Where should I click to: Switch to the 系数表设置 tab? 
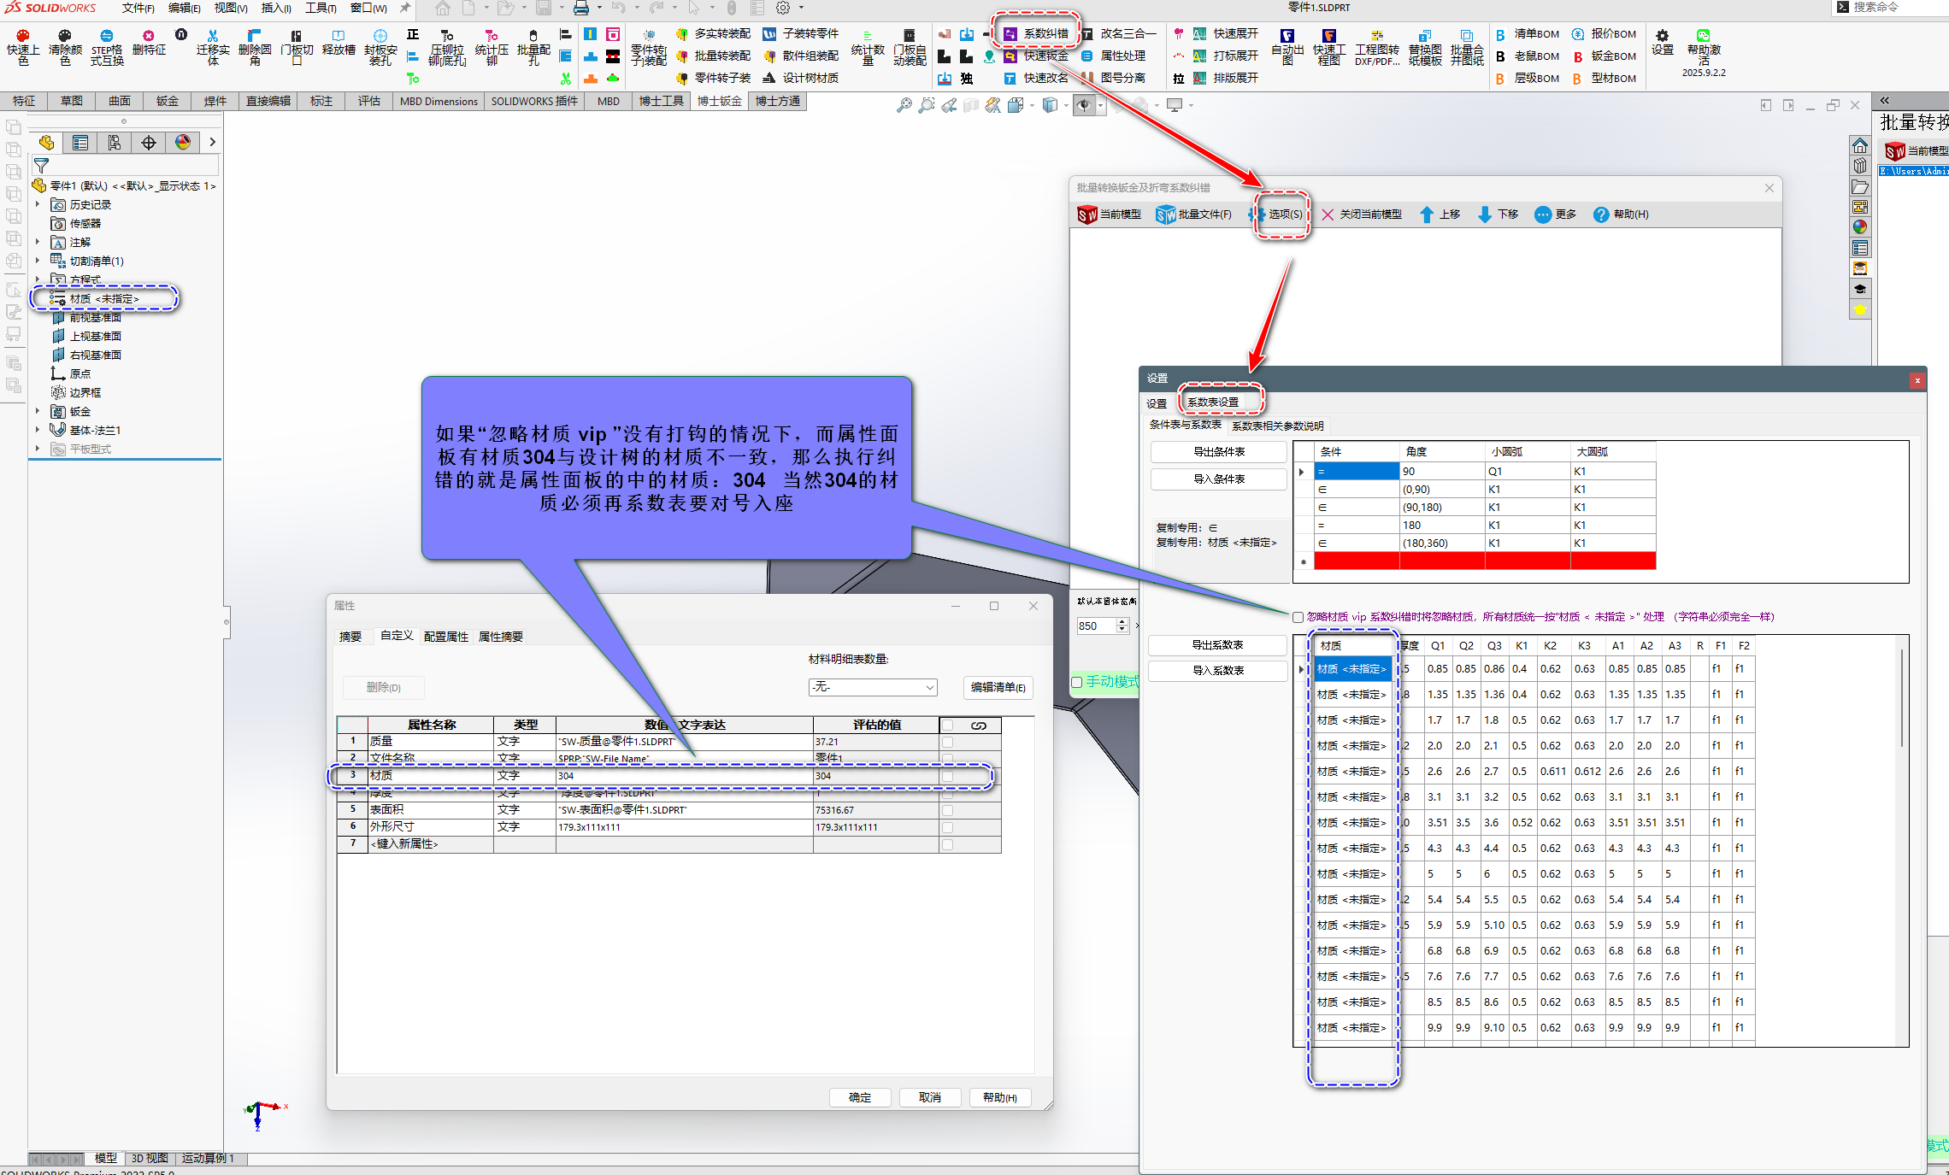(x=1213, y=402)
